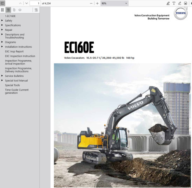The width and height of the screenshot is (192, 188).
Task: Show page thumbnails view in sidebar
Action: tap(2, 10)
